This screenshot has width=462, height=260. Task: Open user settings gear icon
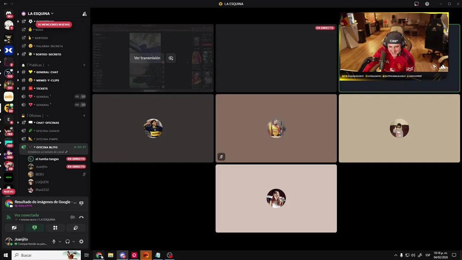81,242
